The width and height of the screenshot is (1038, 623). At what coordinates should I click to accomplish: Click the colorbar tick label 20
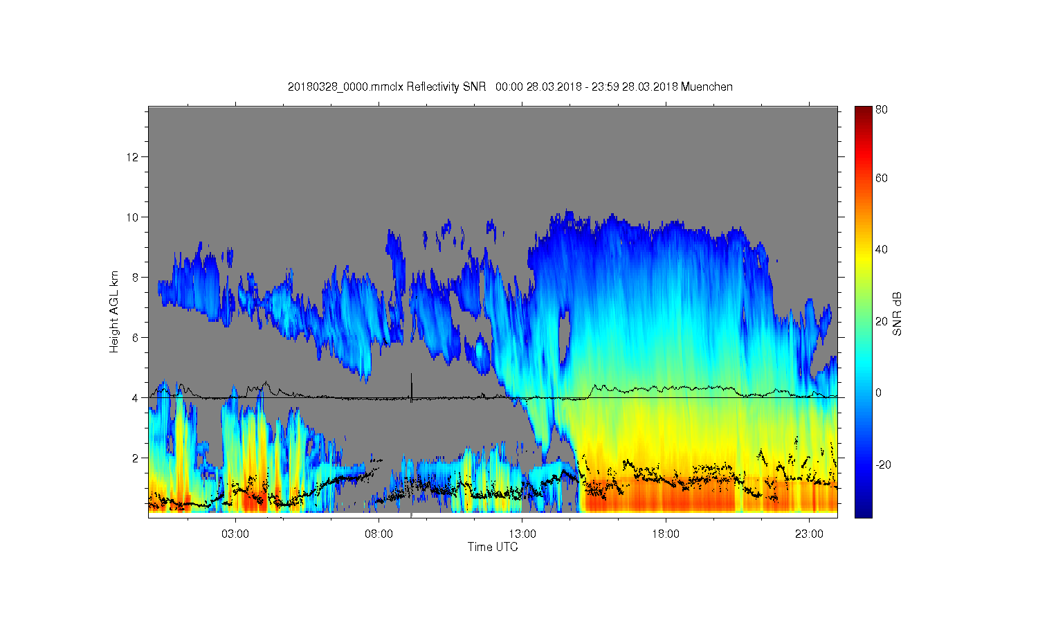882,321
